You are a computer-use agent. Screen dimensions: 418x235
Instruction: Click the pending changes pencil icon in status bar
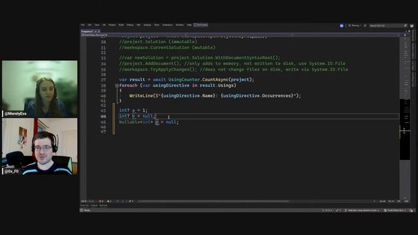click(x=338, y=210)
